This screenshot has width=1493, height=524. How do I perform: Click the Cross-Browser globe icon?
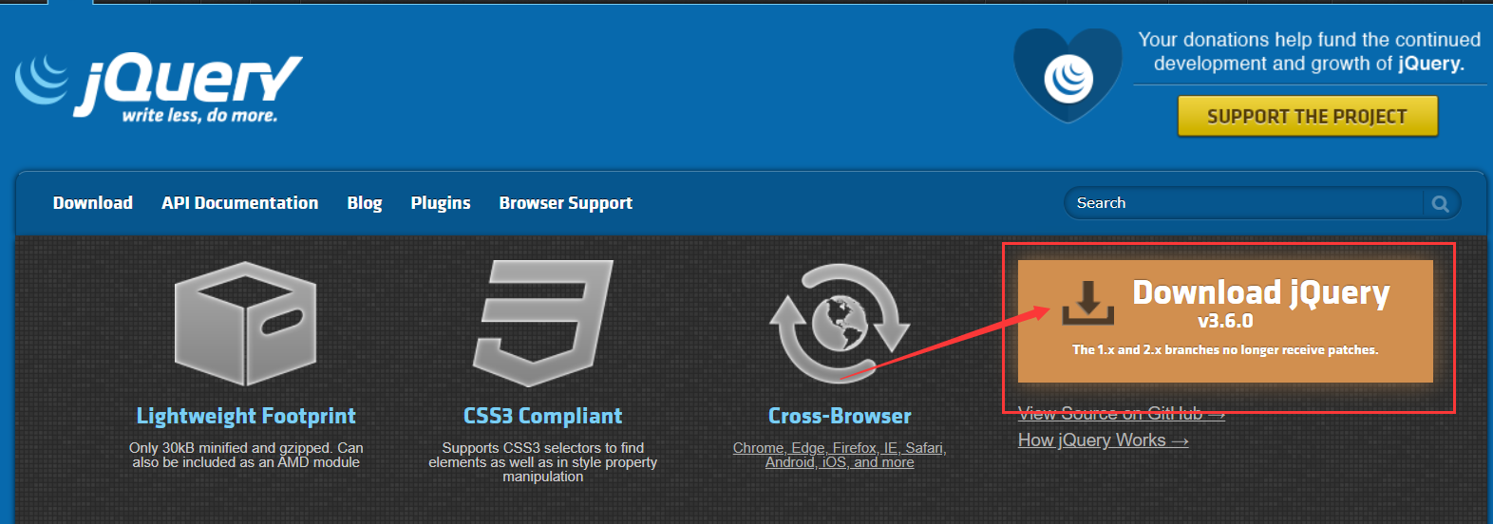840,323
